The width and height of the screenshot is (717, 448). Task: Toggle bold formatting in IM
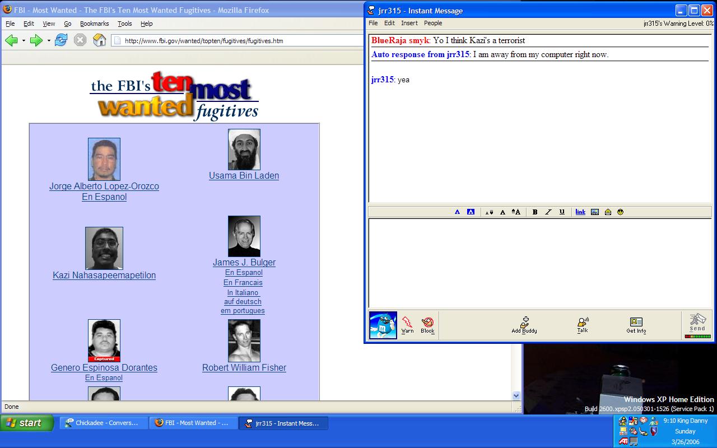tap(535, 212)
